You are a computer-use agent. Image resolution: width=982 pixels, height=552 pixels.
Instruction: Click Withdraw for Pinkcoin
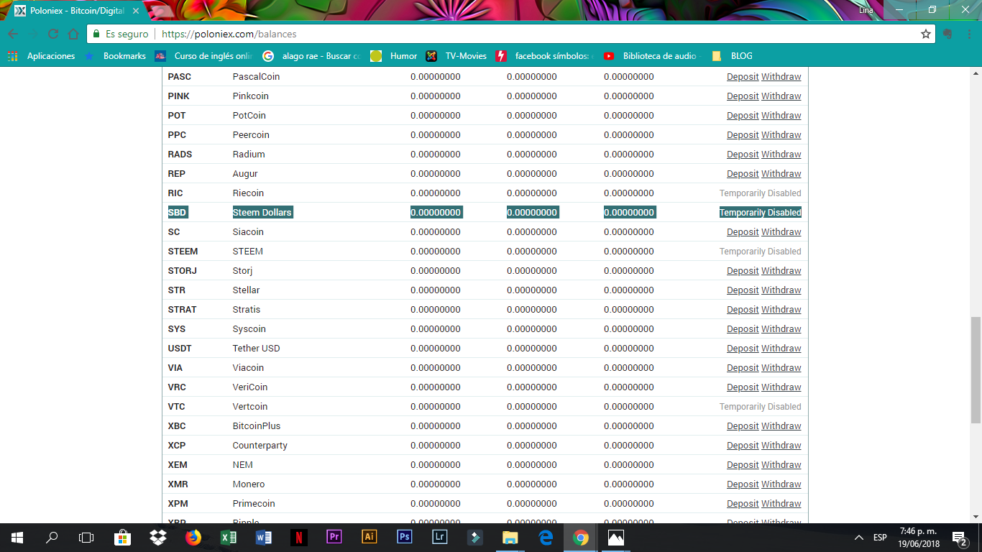(781, 96)
